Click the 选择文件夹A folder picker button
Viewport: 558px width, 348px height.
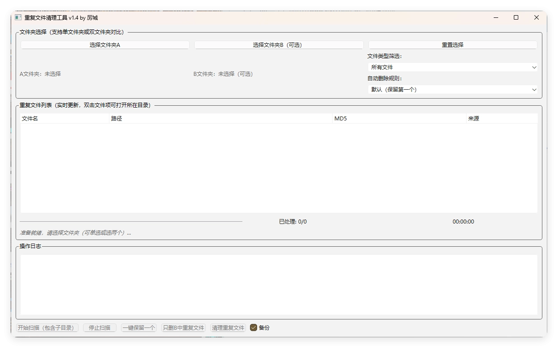pos(104,45)
